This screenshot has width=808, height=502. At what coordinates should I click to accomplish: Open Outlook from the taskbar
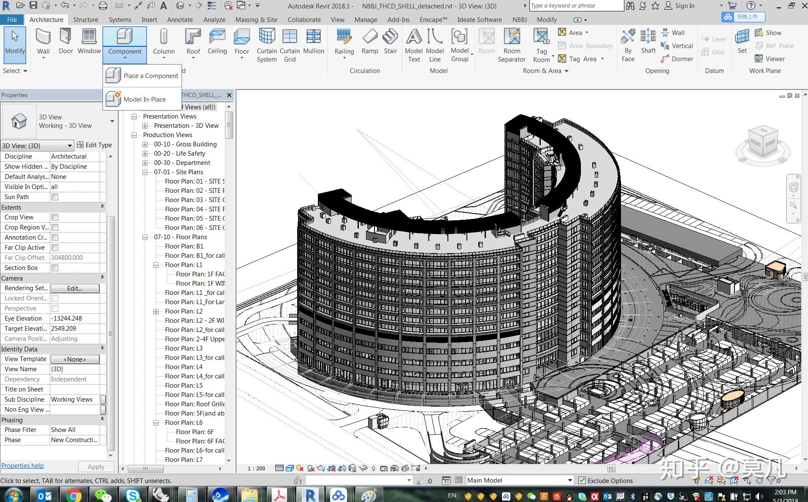pos(44,495)
